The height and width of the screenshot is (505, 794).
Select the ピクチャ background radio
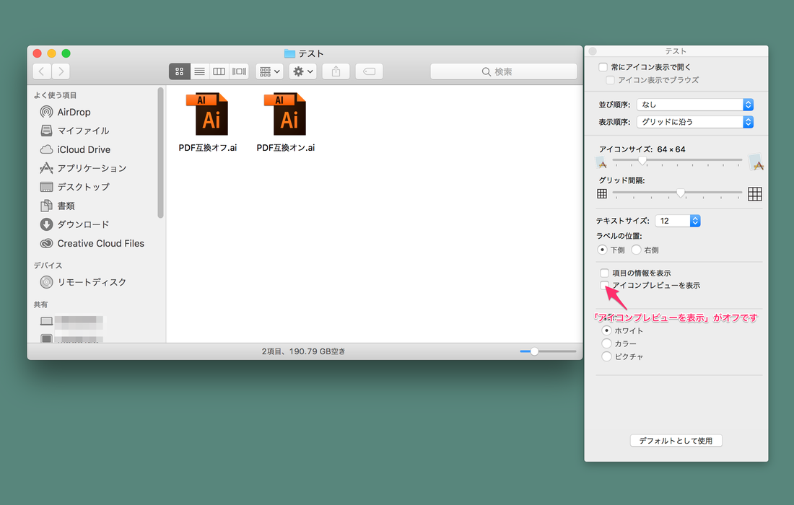click(x=606, y=356)
